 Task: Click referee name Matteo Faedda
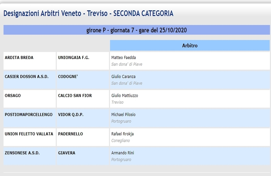coord(123,57)
